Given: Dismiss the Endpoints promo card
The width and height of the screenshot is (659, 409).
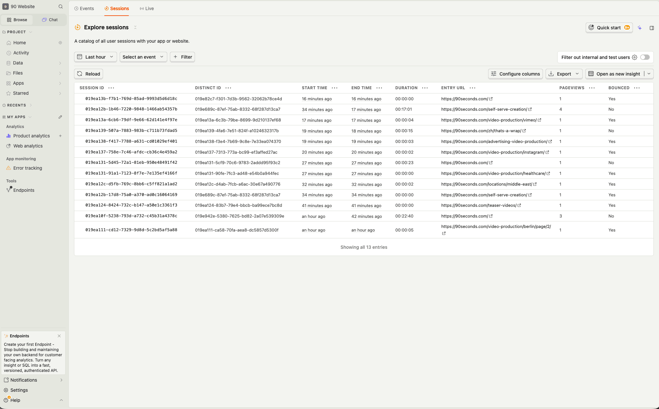Looking at the screenshot, I should pos(59,336).
